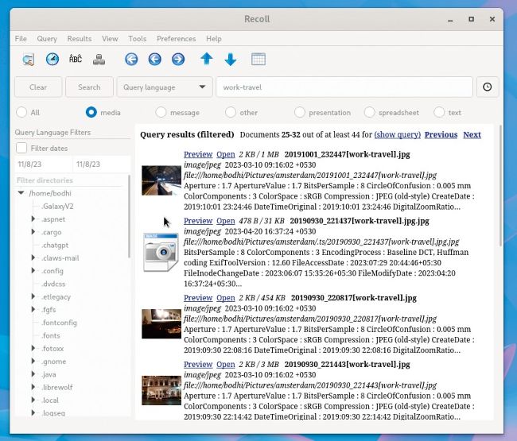Show results as table icon

[x=258, y=60]
